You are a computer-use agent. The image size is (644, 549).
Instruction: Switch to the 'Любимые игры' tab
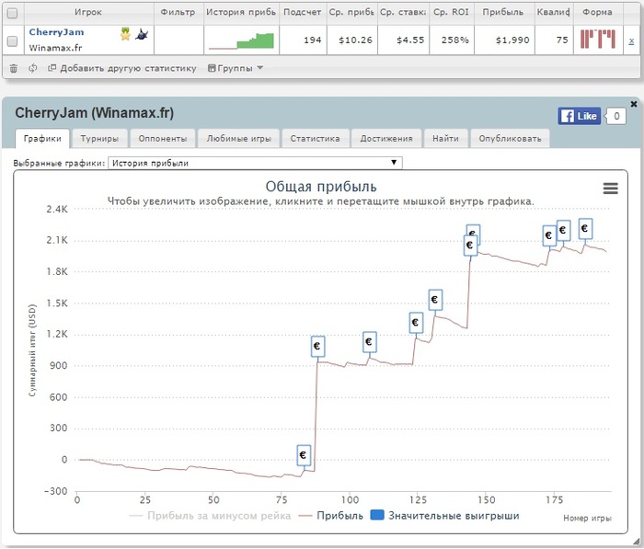(239, 139)
